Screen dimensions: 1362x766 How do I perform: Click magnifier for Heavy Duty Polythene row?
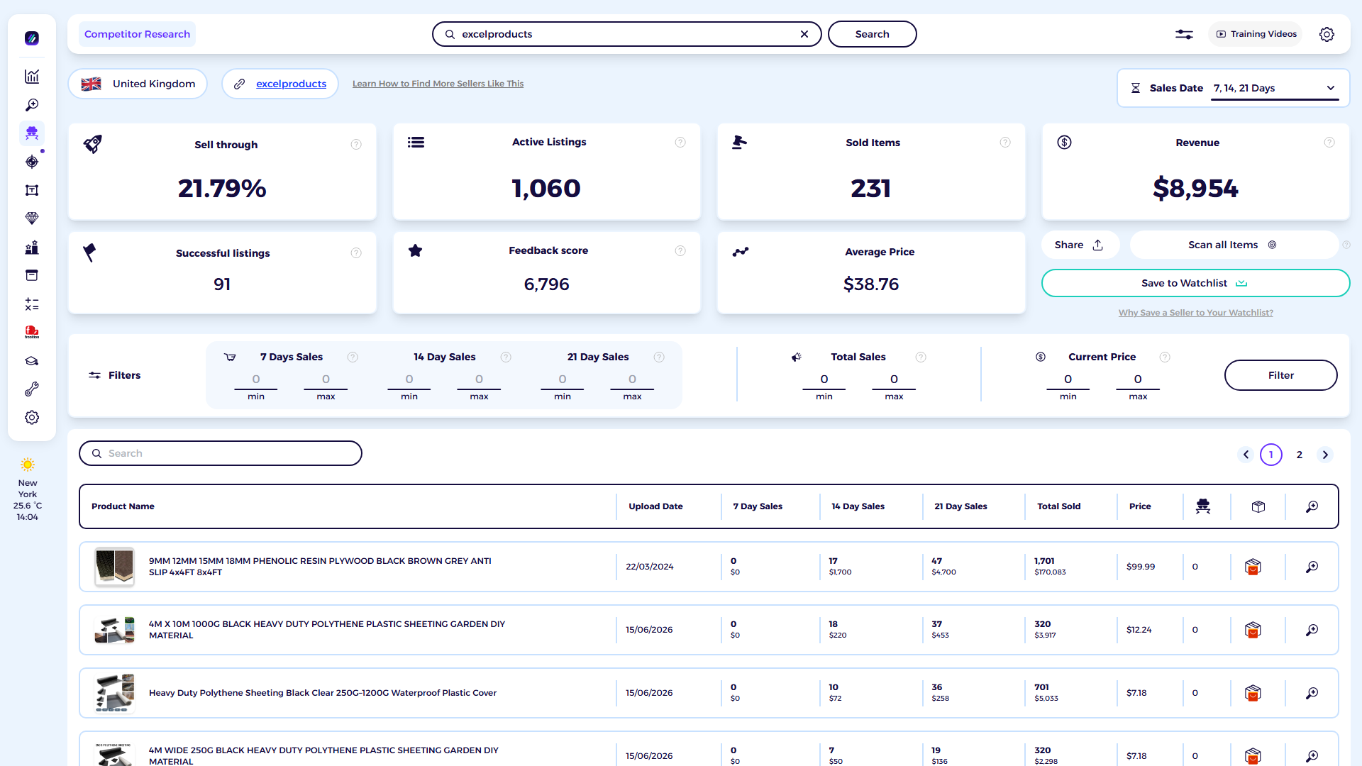[x=1312, y=693]
